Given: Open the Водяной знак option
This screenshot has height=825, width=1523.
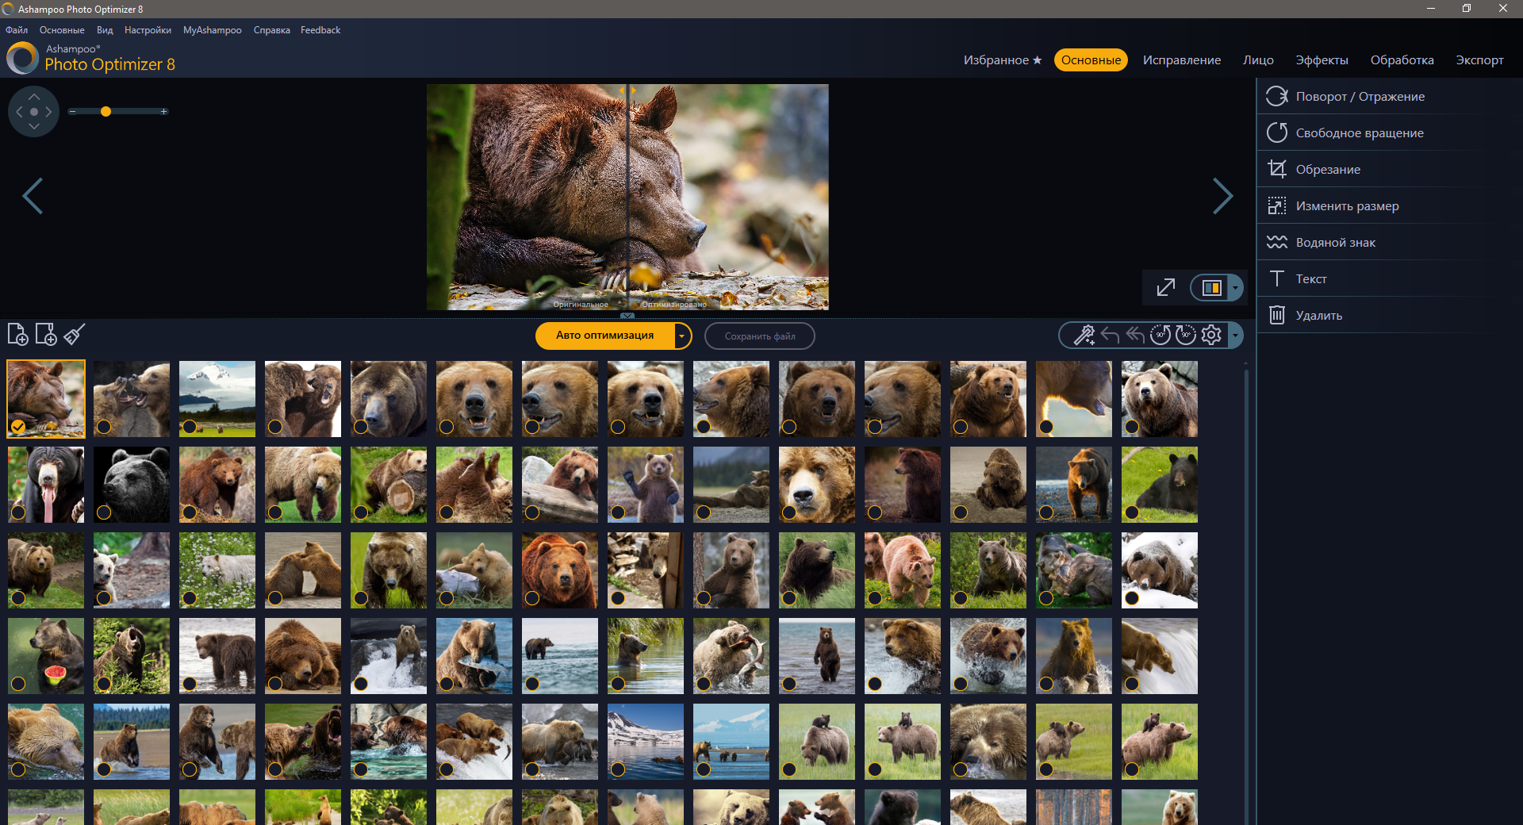Looking at the screenshot, I should click(x=1335, y=243).
